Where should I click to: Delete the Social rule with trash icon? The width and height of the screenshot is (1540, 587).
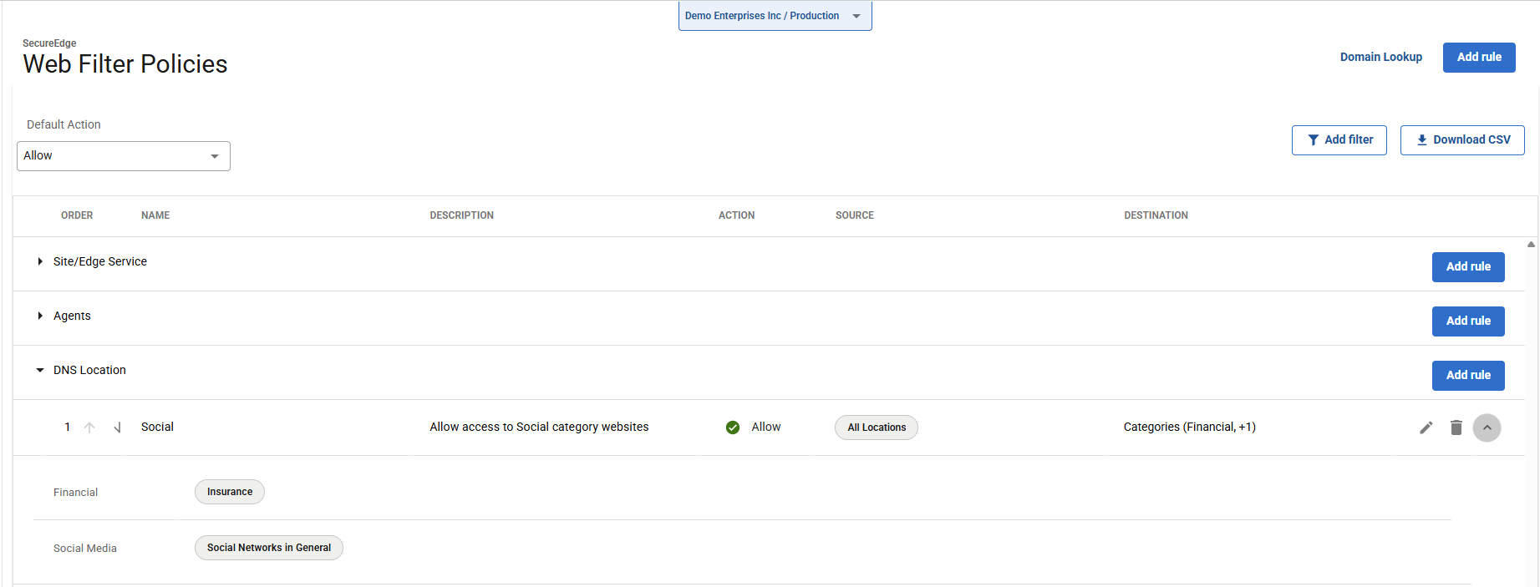(x=1456, y=428)
